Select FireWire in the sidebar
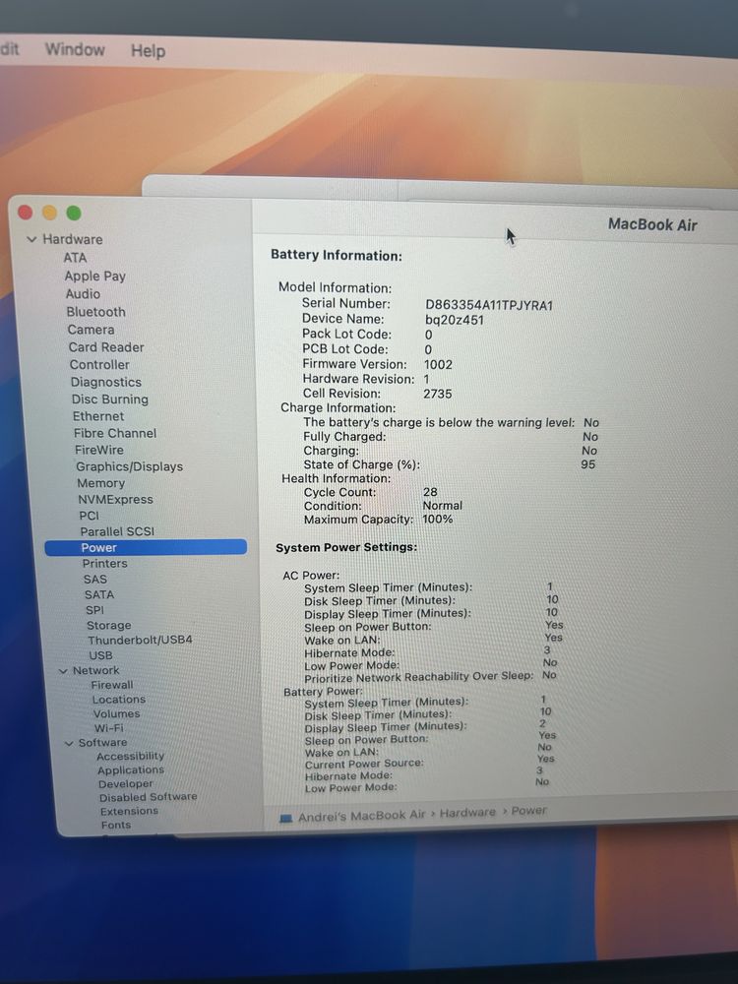 [x=99, y=450]
